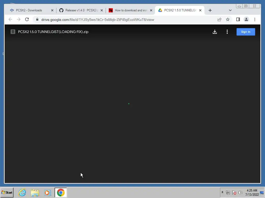Click Chrome taskbar button
The height and width of the screenshot is (198, 265).
pos(61,192)
